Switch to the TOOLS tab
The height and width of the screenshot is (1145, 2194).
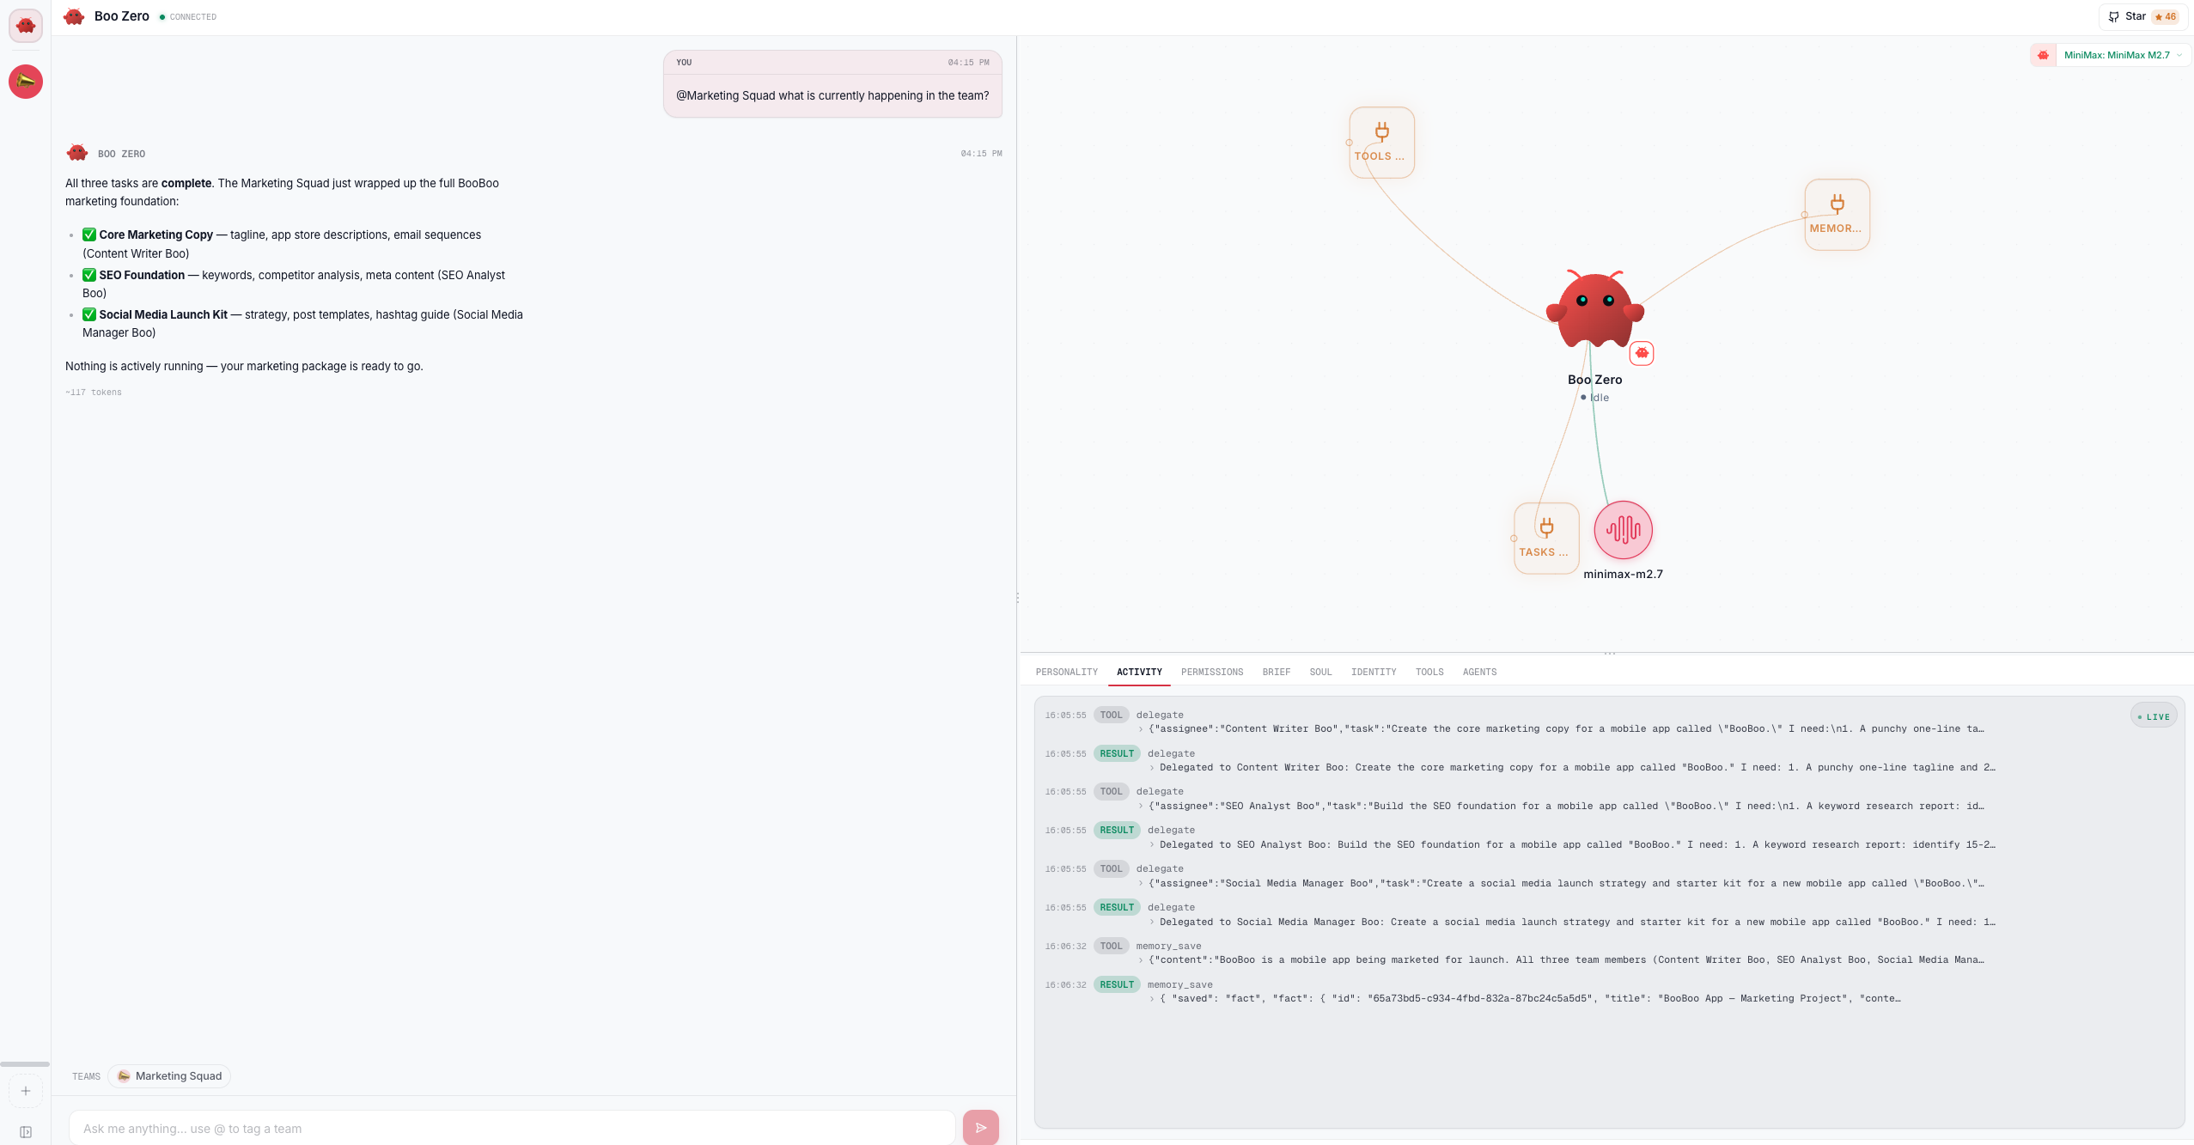pyautogui.click(x=1429, y=672)
